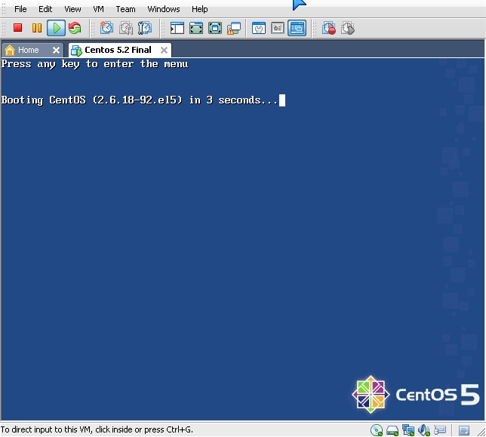Enter full screen mode icon
This screenshot has height=437, width=486.
coord(215,28)
